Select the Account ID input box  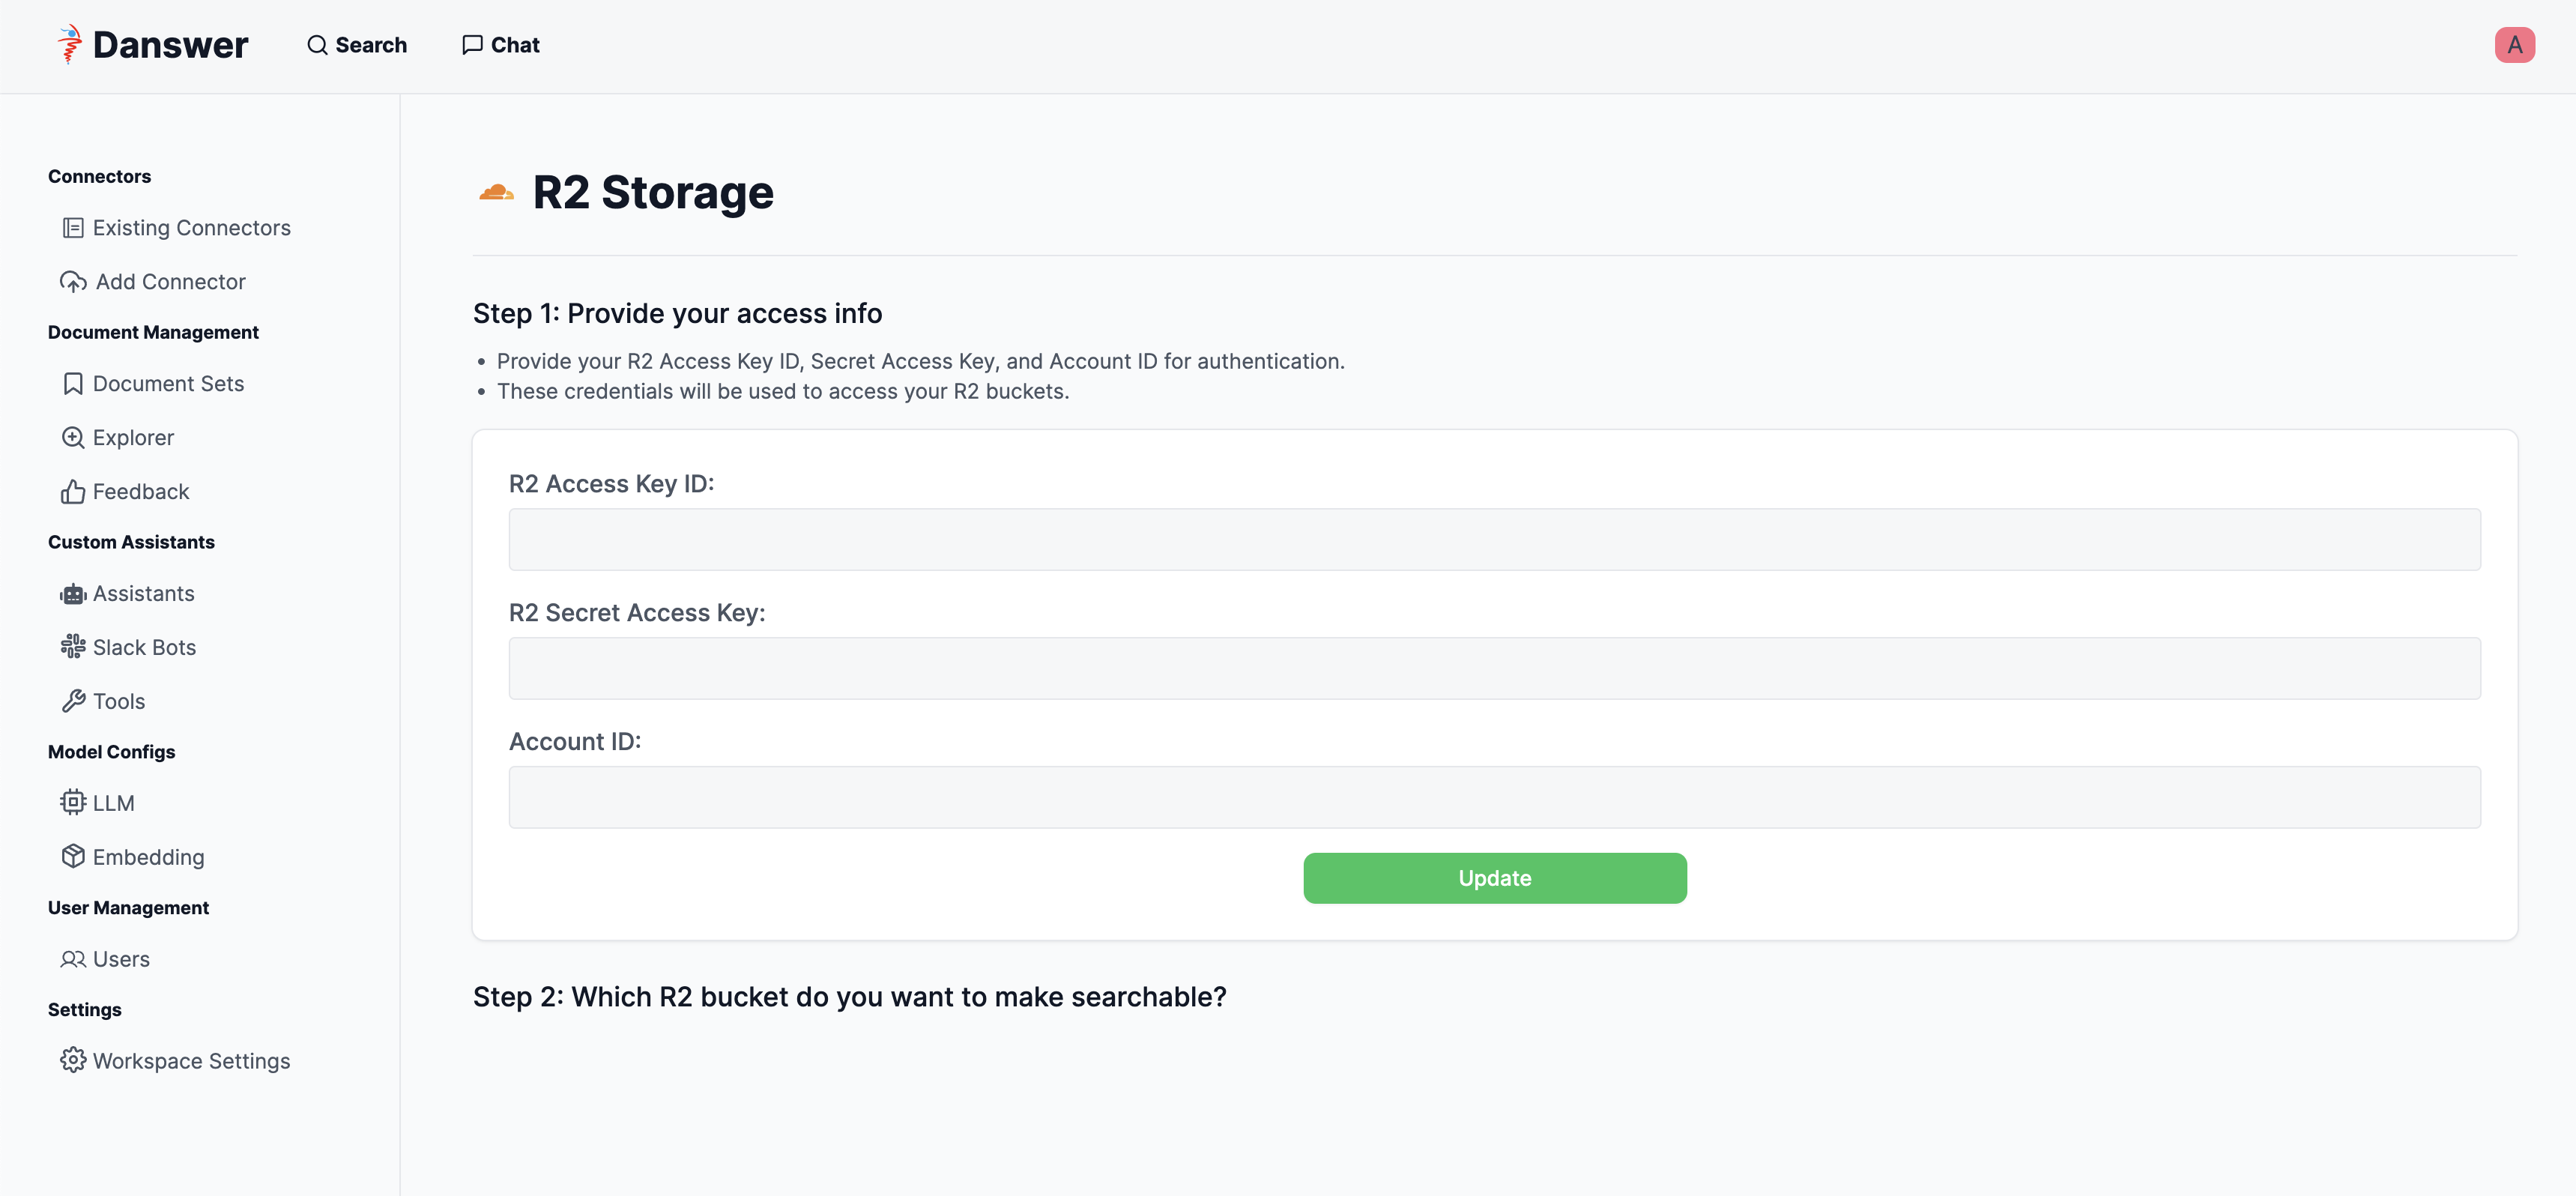pyautogui.click(x=1494, y=797)
